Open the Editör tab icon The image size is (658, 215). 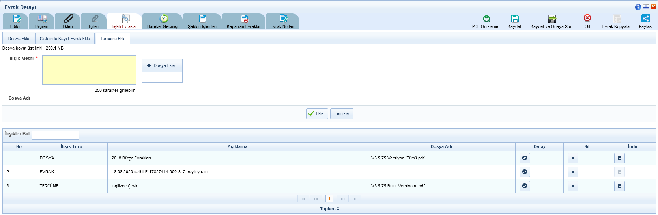pos(16,19)
